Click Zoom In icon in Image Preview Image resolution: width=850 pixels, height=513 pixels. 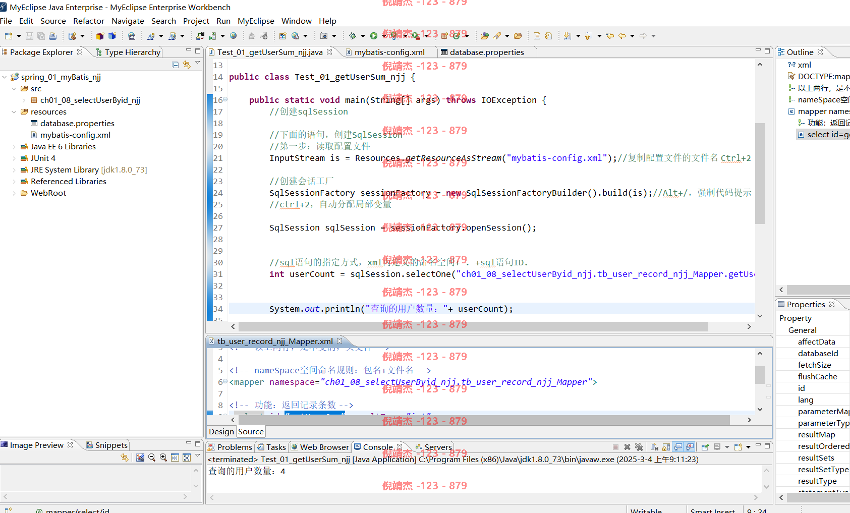pyautogui.click(x=163, y=458)
